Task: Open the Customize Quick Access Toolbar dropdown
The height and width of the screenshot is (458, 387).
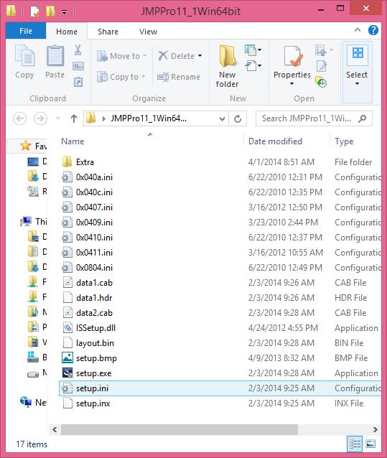Action: pos(64,11)
